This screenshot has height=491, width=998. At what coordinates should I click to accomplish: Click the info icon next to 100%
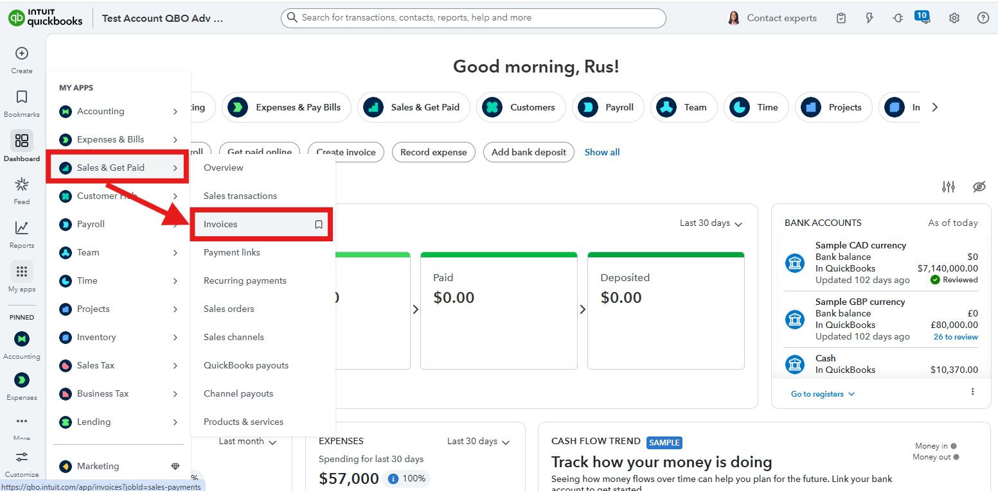(x=394, y=479)
